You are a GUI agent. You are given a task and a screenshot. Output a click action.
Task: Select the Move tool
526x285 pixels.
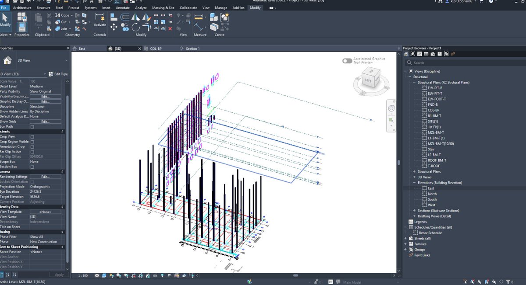(x=114, y=27)
